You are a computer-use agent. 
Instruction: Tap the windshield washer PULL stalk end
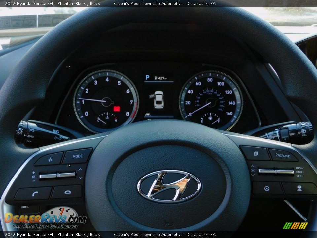tap(304, 132)
